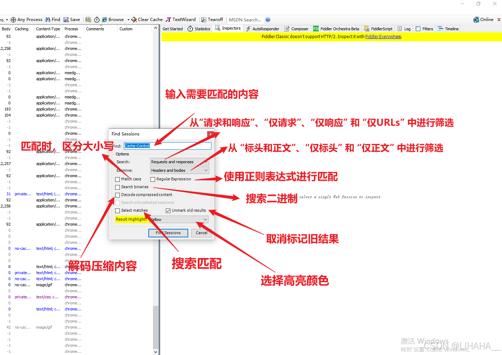Viewport: 502px width, 355px height.
Task: Open the Search scope dropdown
Action: tap(179, 162)
